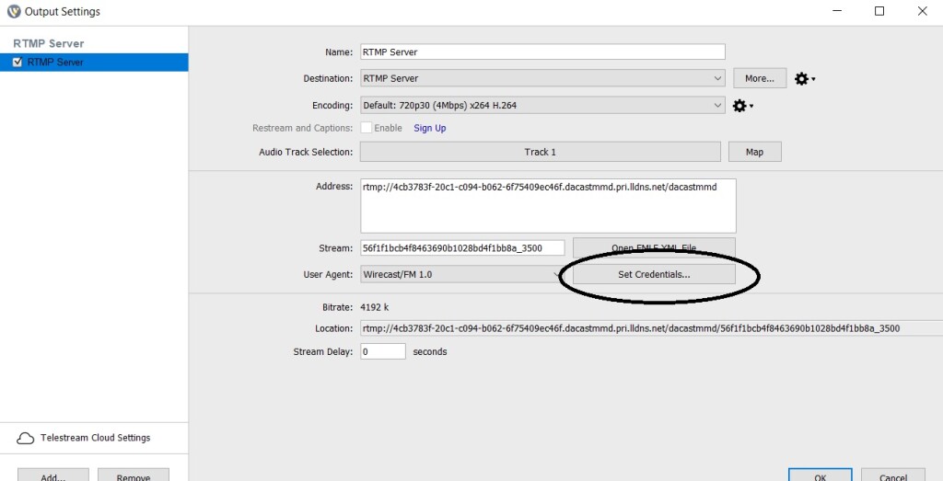Click the More... button
This screenshot has width=943, height=481.
point(760,79)
